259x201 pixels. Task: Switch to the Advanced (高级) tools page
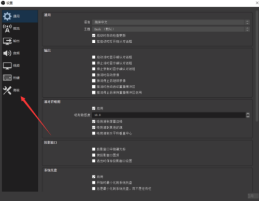coord(20,90)
